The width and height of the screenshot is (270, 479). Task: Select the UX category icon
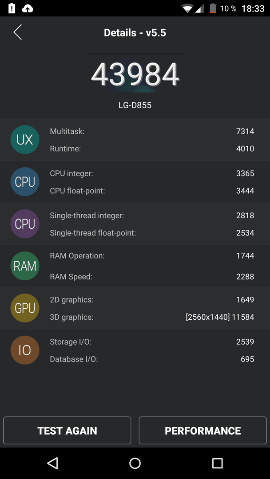coord(25,140)
